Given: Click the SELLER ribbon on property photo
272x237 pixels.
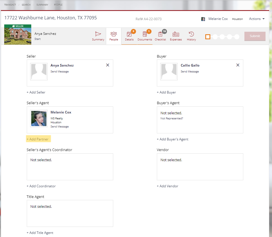Looking at the screenshot, I should click(x=17, y=26).
